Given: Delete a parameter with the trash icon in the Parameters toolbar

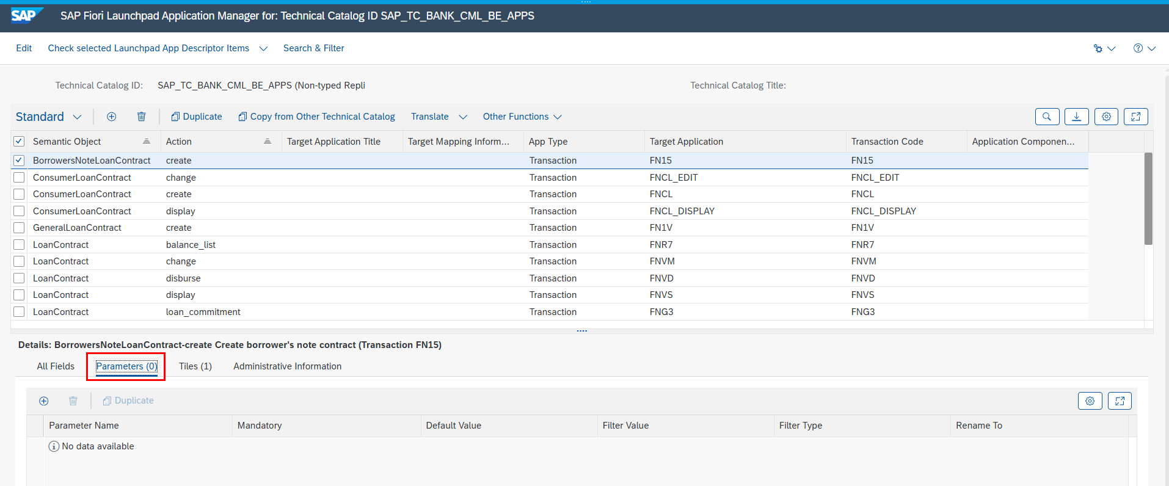Looking at the screenshot, I should [73, 401].
